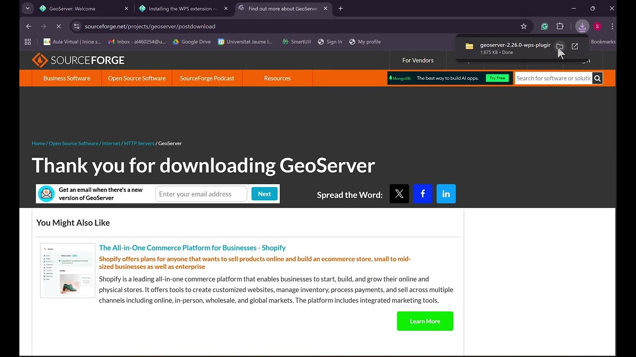
Task: Share on X (Twitter)
Action: tap(399, 194)
